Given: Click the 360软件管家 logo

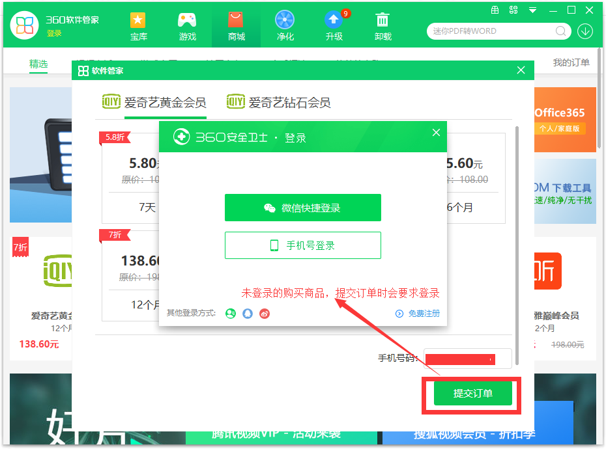Looking at the screenshot, I should click(24, 25).
